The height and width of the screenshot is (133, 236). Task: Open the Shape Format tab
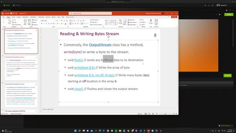70,17
